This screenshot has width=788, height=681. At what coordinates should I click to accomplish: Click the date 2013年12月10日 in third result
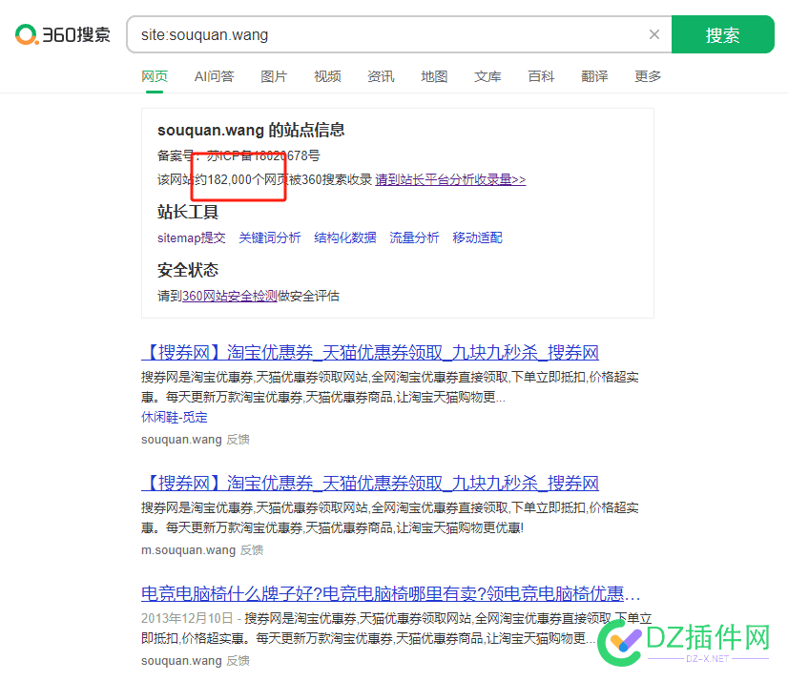click(x=187, y=618)
